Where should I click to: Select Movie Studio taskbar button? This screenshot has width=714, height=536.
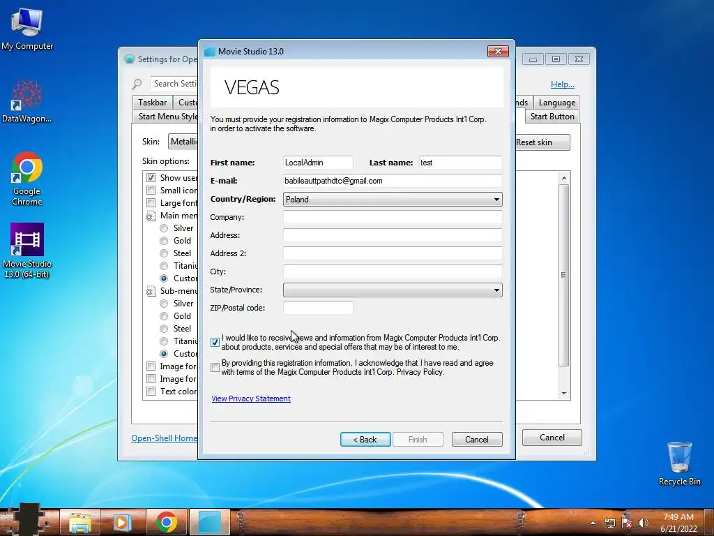(x=209, y=521)
